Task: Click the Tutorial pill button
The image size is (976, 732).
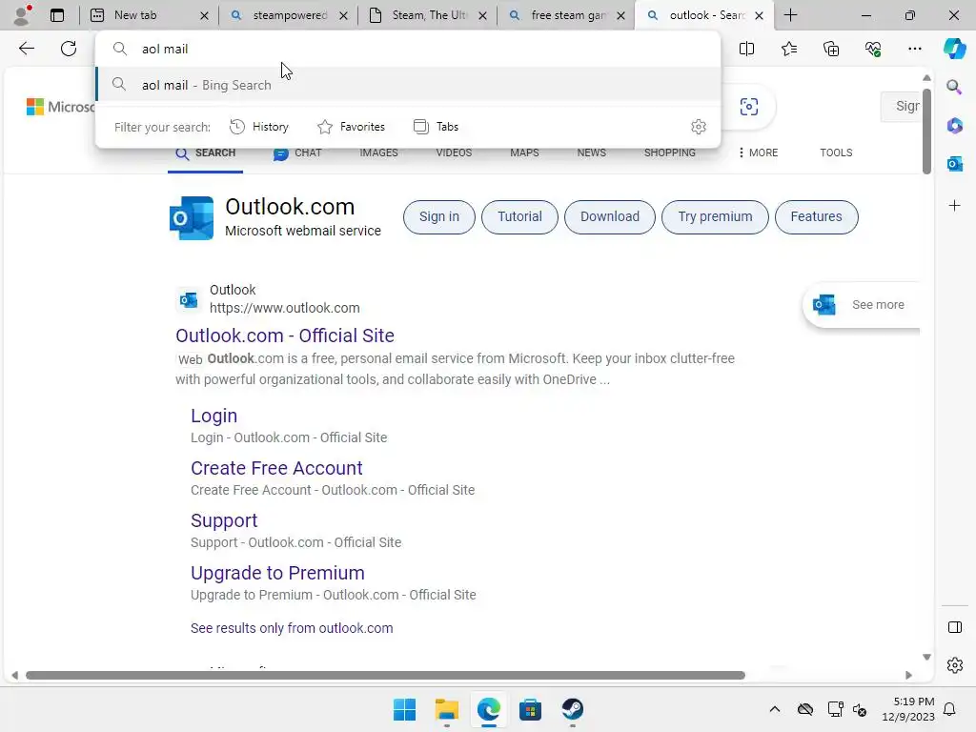Action: pos(519,216)
